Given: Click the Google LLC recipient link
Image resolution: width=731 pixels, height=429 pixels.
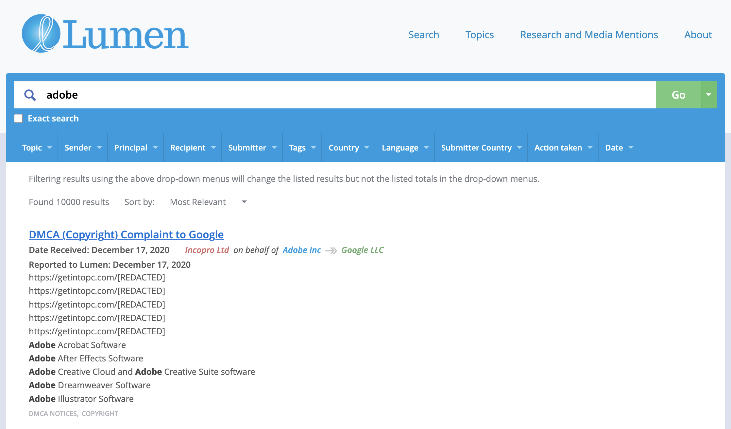Looking at the screenshot, I should click(x=363, y=250).
